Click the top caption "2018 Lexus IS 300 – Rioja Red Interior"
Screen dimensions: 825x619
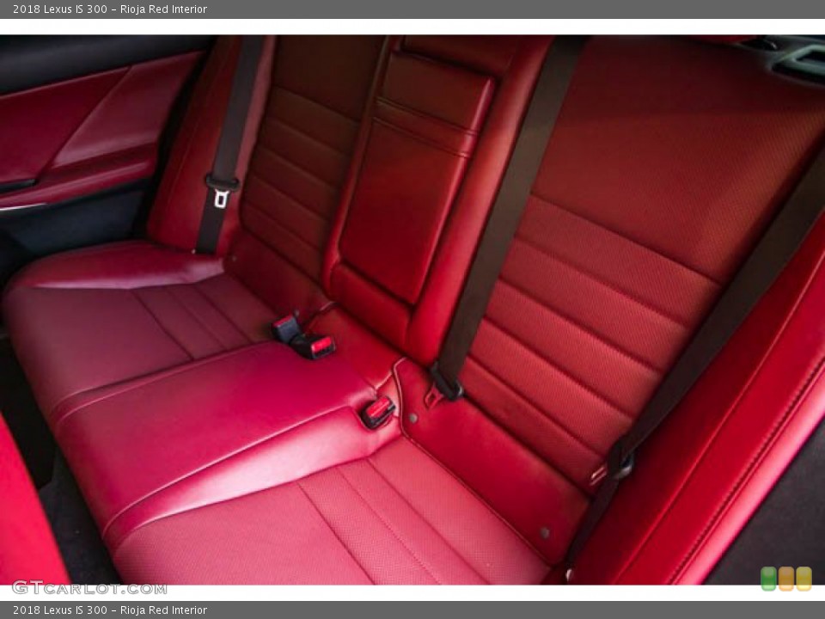tap(110, 9)
